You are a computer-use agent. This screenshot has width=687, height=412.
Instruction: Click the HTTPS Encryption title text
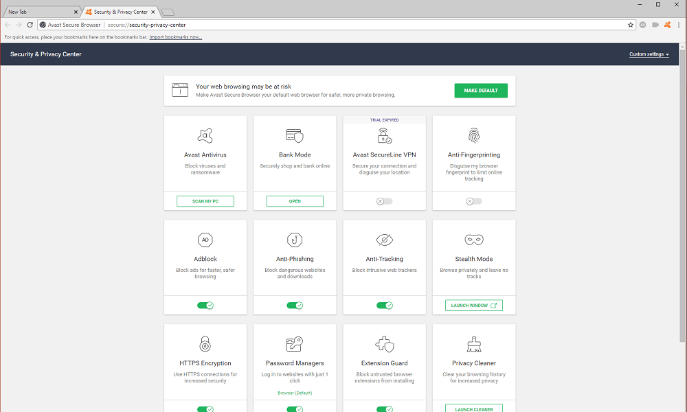[205, 363]
